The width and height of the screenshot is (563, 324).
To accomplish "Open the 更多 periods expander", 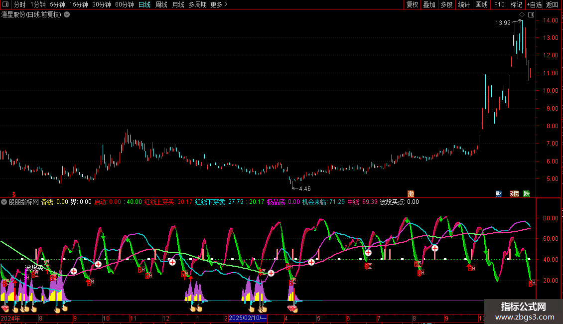I will tap(219, 5).
